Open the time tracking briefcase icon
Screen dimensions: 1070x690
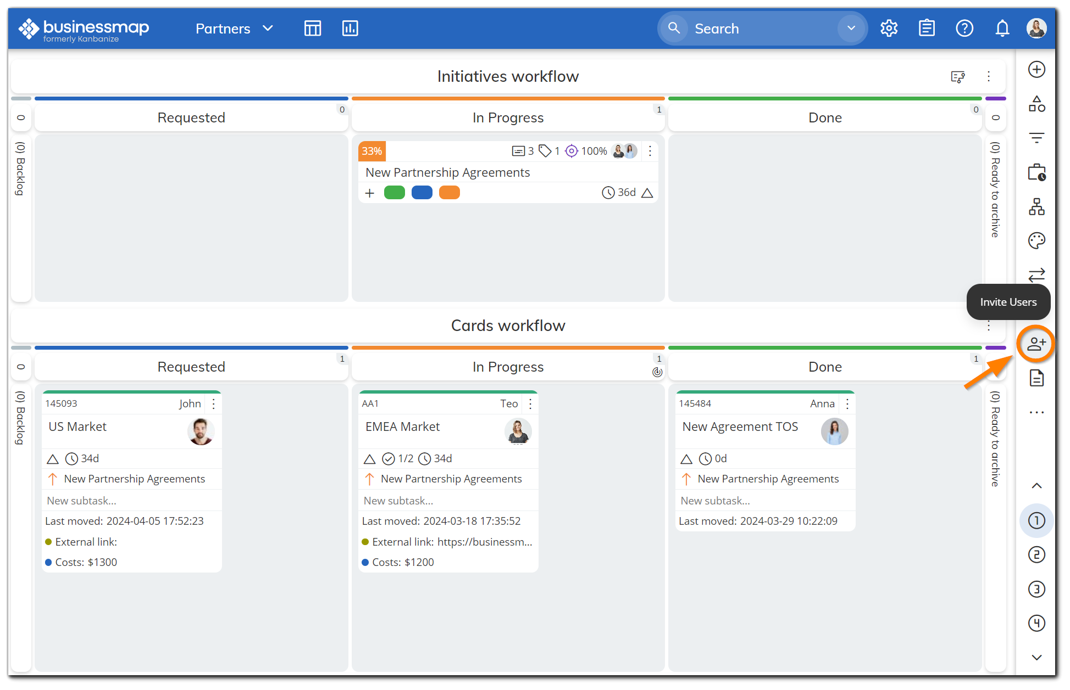[1036, 172]
